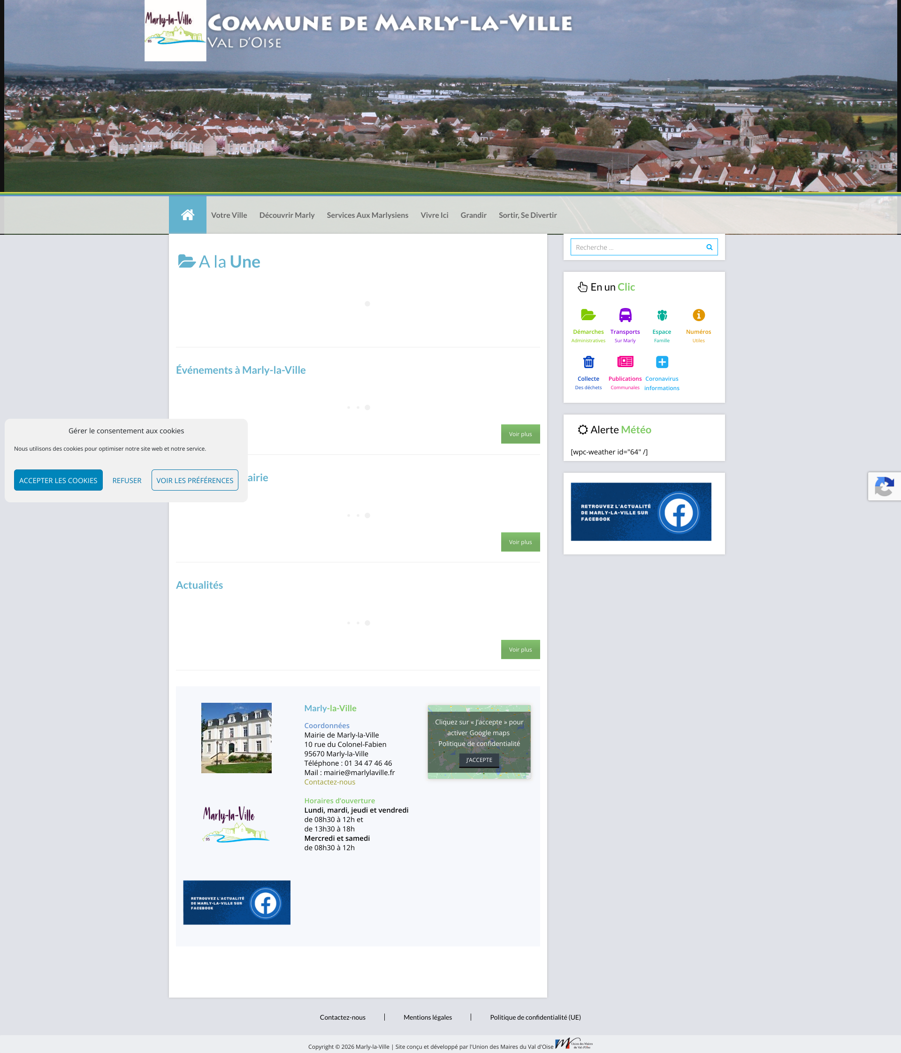Click Marly-la-Ville logo near address block
Image resolution: width=901 pixels, height=1053 pixels.
[x=236, y=824]
